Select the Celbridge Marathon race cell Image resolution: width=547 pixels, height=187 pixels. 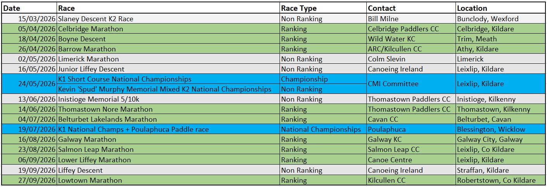(169, 29)
